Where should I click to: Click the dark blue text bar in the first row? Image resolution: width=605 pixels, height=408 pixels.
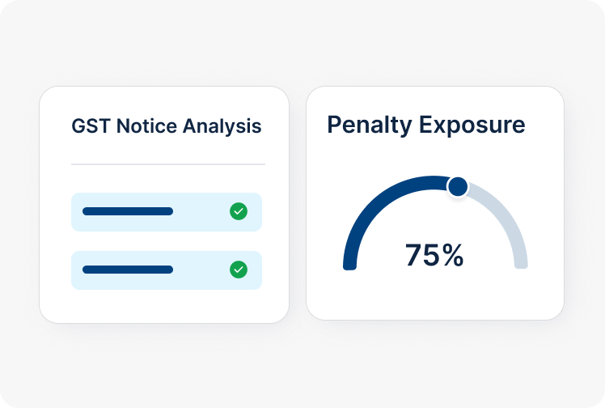[128, 211]
